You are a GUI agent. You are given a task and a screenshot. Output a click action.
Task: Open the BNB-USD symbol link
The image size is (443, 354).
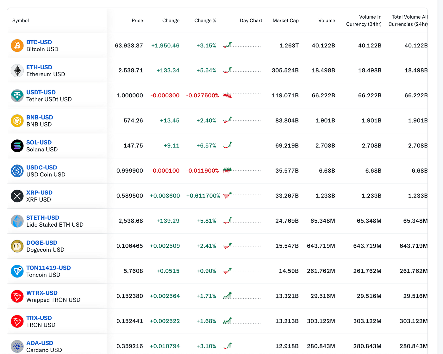tap(40, 117)
